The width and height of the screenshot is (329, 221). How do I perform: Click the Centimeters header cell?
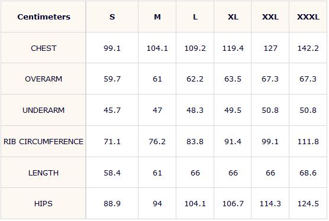click(x=44, y=17)
